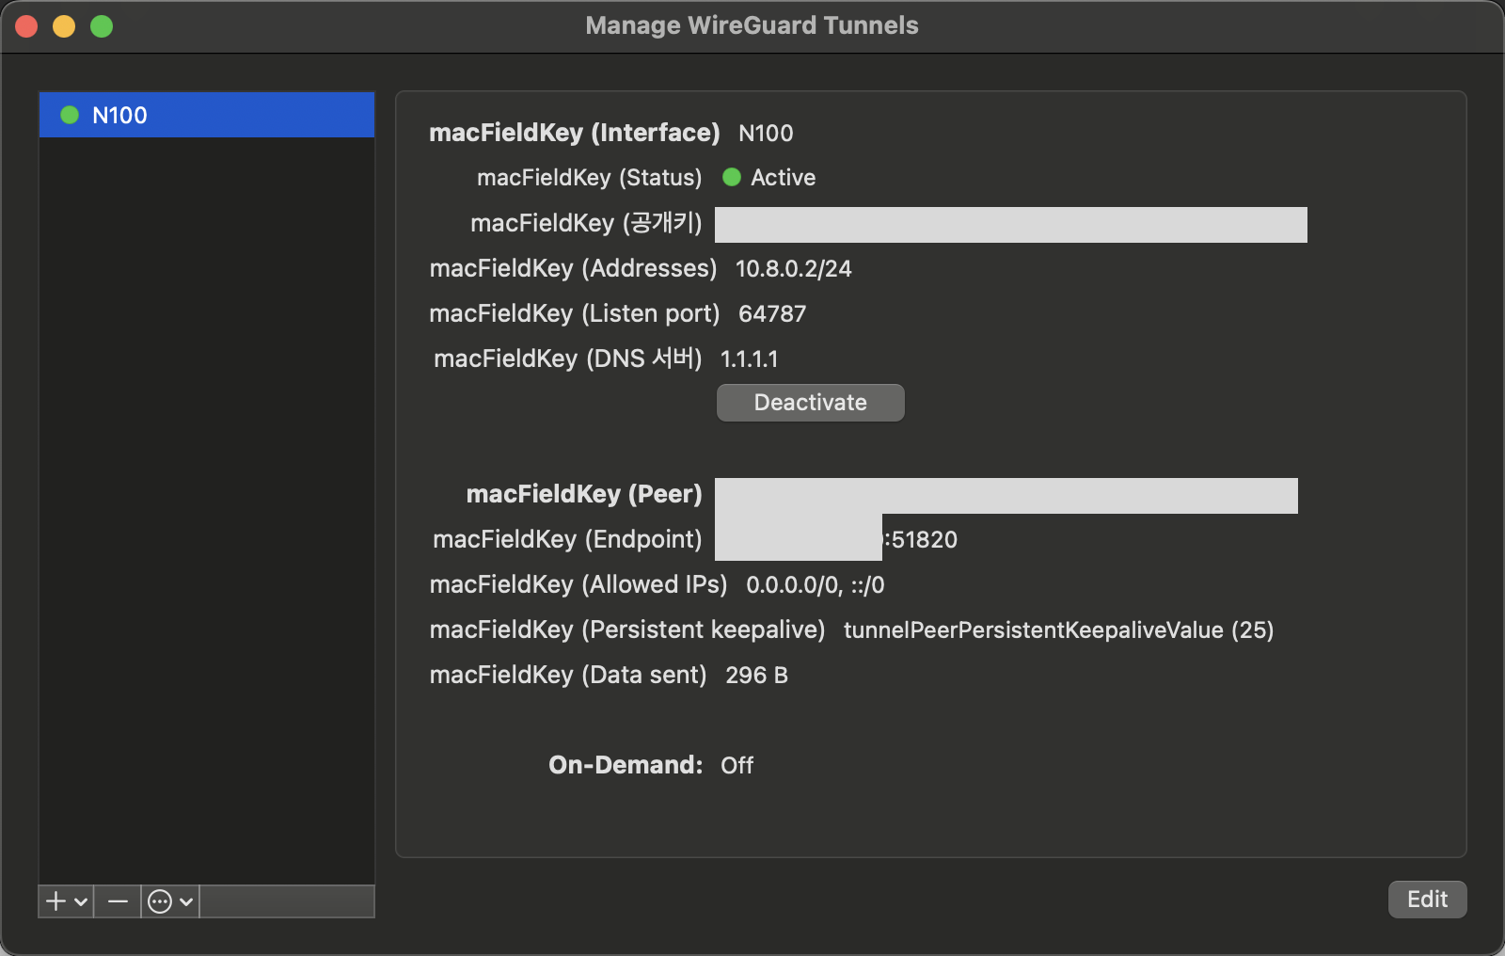
Task: Click tunnelPeerPersistentKeepaliveValue (25) text
Action: point(1059,630)
